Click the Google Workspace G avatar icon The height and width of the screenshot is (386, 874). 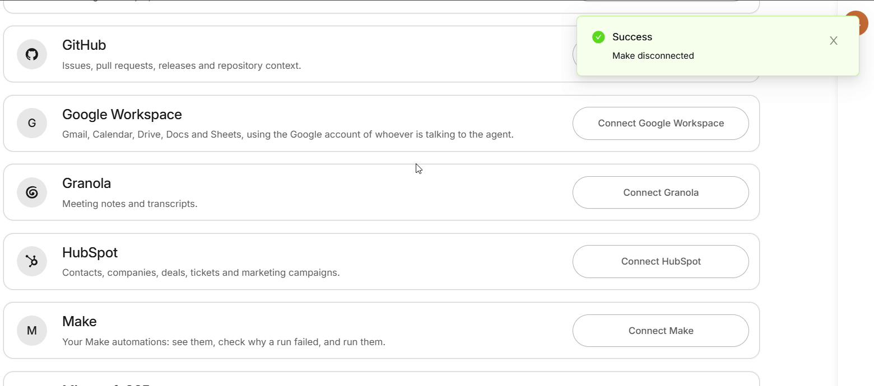pos(32,123)
